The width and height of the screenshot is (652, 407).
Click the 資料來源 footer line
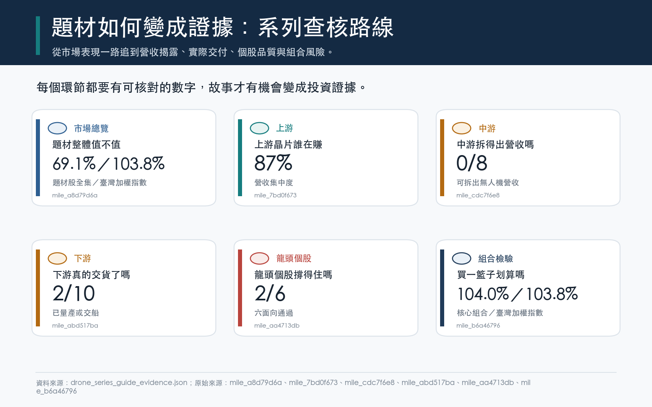coord(284,387)
